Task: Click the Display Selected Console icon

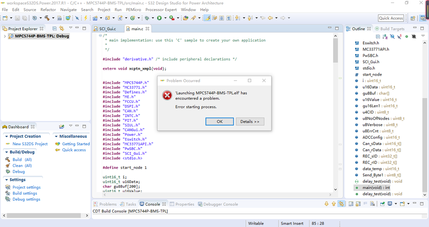Action: [x=390, y=204]
